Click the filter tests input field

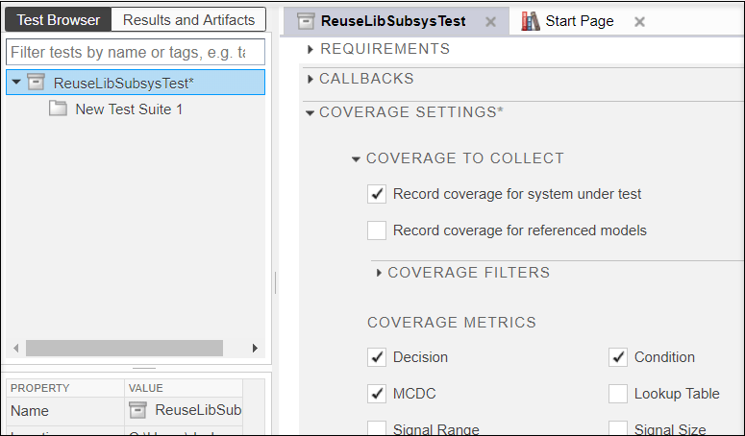click(135, 52)
